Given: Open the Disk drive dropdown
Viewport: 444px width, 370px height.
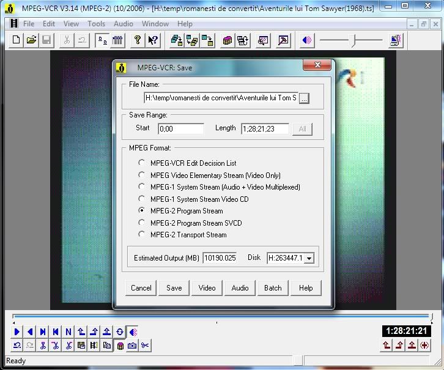Looking at the screenshot, I should pyautogui.click(x=309, y=259).
